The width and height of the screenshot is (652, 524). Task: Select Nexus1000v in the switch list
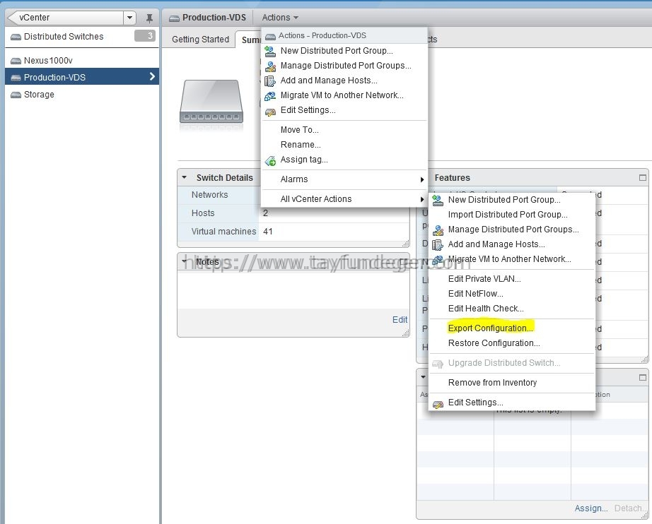click(x=82, y=61)
